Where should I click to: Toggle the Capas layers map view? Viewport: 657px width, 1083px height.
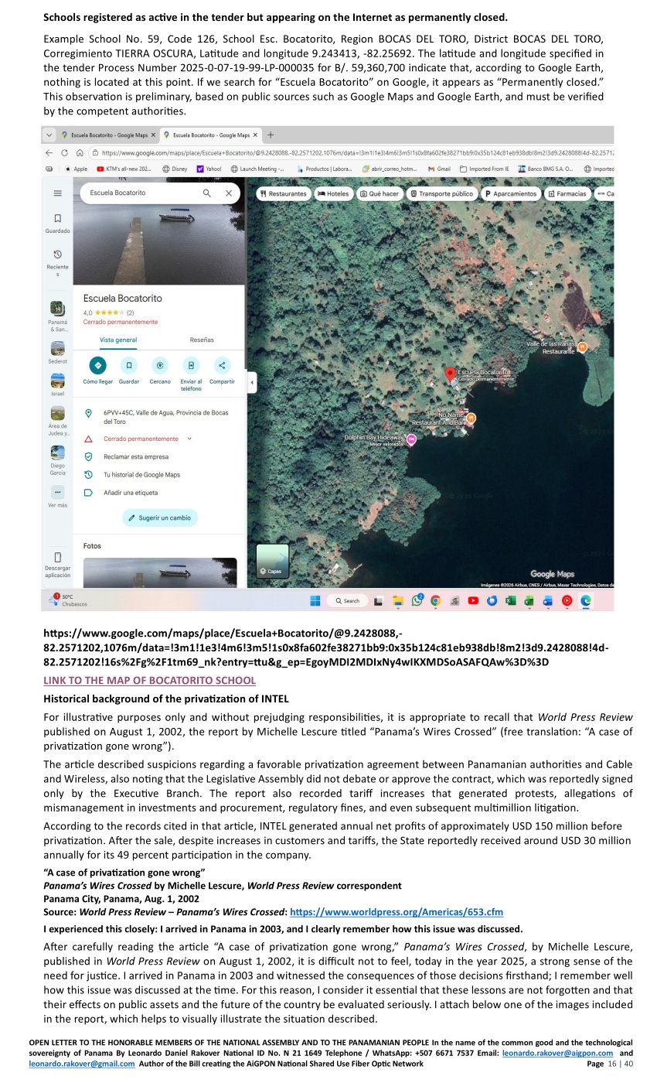(272, 562)
